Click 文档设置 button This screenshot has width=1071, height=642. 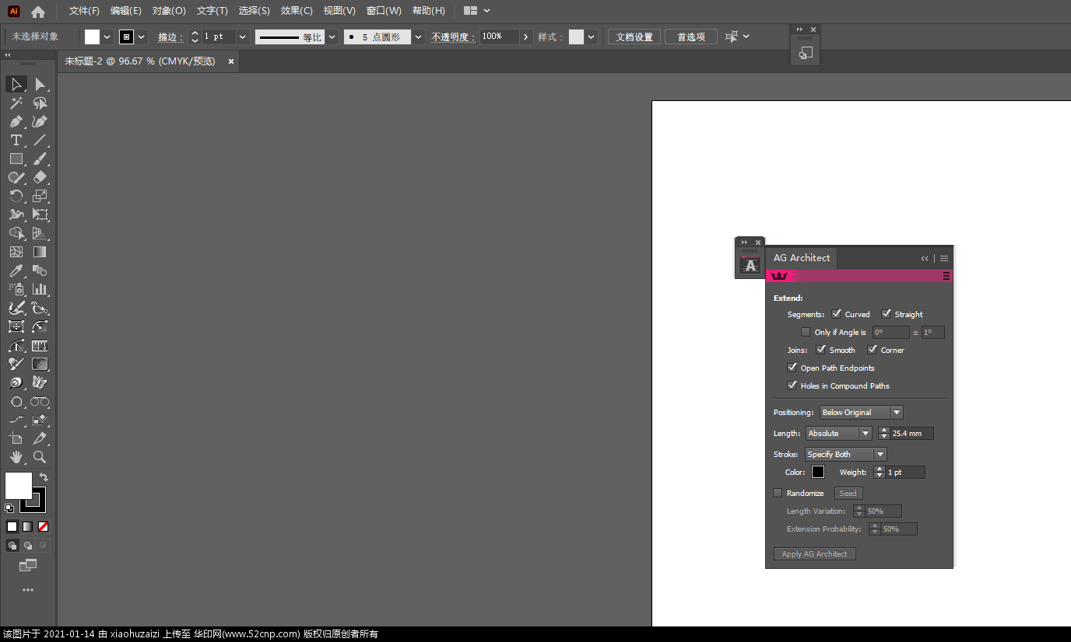point(634,37)
